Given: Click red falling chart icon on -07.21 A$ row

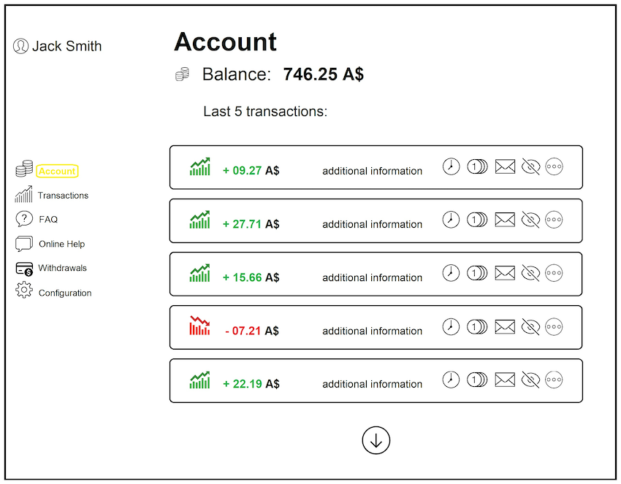Looking at the screenshot, I should coord(200,326).
